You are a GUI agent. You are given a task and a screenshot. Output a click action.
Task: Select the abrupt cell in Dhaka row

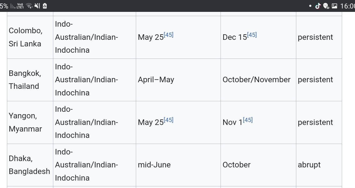click(x=309, y=165)
